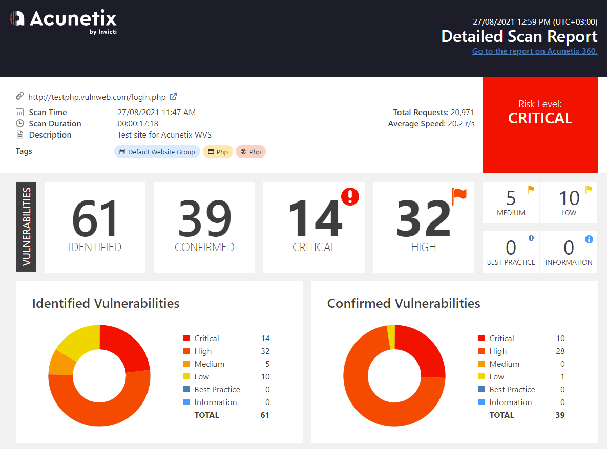Image resolution: width=607 pixels, height=449 pixels.
Task: Click the Default Website Group tag
Action: coord(157,152)
